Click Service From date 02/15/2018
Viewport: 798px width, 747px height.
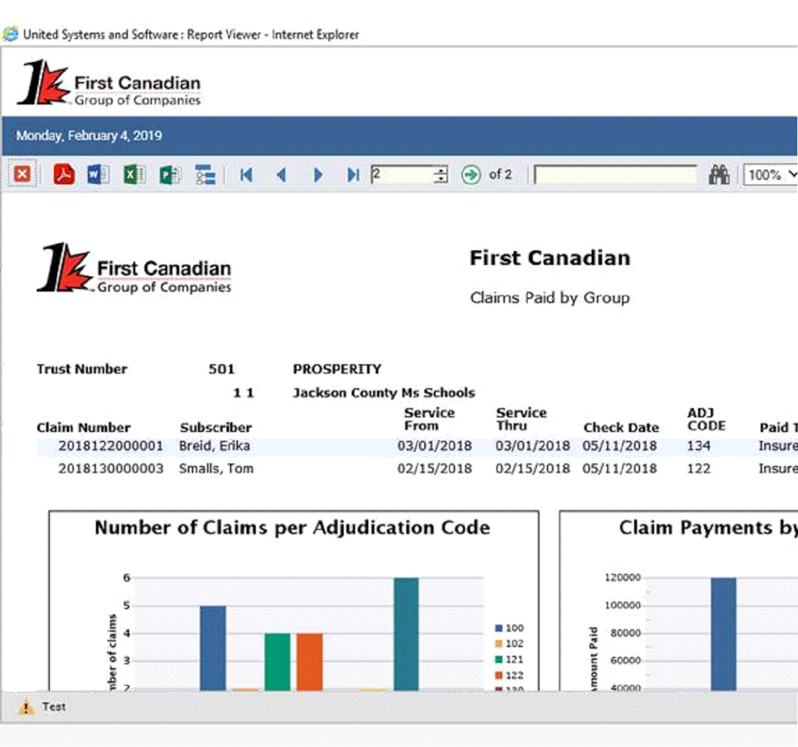[x=434, y=468]
